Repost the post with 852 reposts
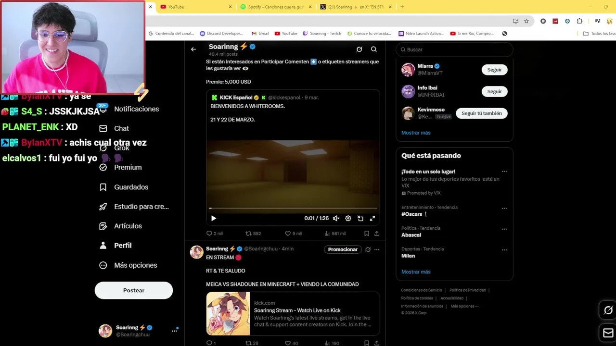Screen dimensions: 616x346 click(x=253, y=234)
